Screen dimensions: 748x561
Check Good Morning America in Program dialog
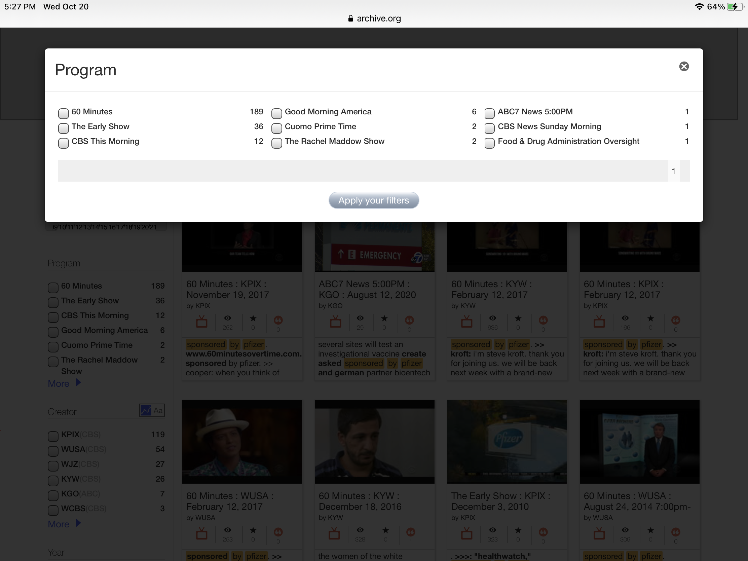tap(276, 113)
